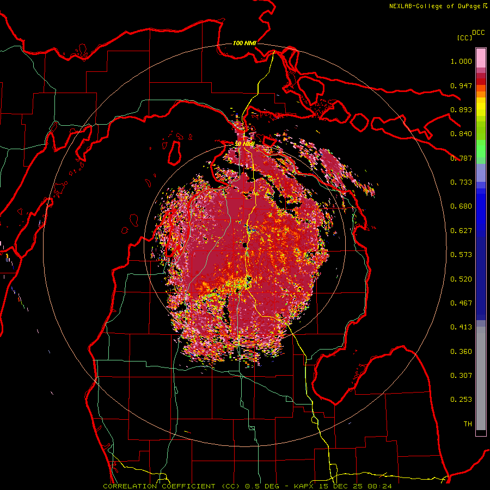Select the 0.893 legend value
Screen dimensions: 490x490
click(461, 109)
